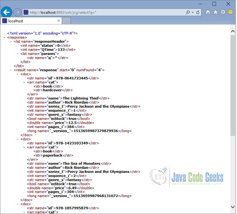Image resolution: width=237 pixels, height=214 pixels.
Task: Collapse the root response element
Action: pos(4,37)
